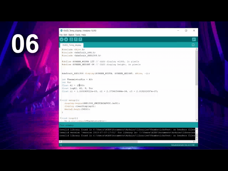This screenshot has width=228, height=171.
Task: Click the editor vertical scrollbar thumb
Action: point(197,68)
